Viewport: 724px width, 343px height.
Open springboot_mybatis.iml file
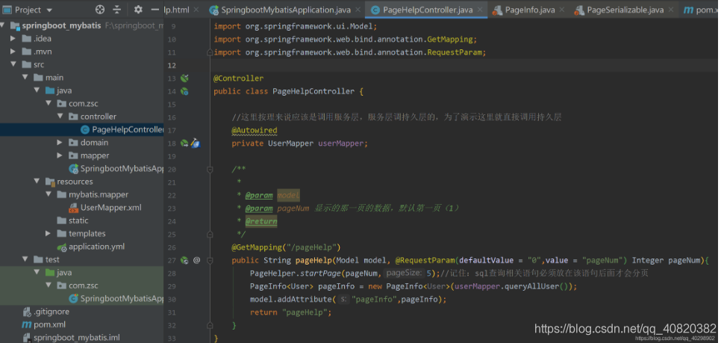click(x=76, y=338)
